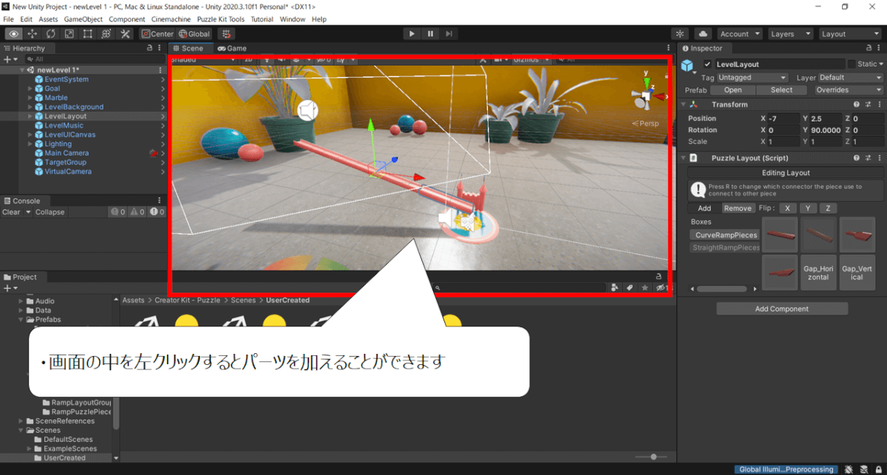The width and height of the screenshot is (887, 475).
Task: Open Collaborate sun-shaped services icon
Action: [681, 34]
